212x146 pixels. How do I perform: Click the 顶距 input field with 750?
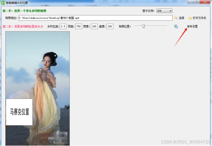pos(78,26)
